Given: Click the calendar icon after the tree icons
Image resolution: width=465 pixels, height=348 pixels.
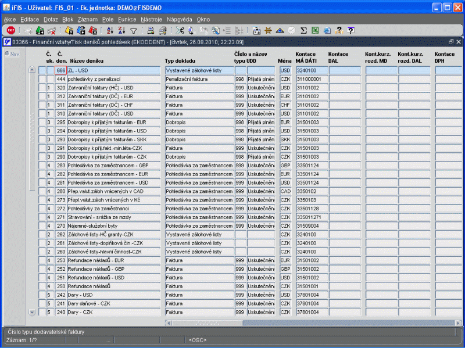Looking at the screenshot, I should tap(256, 31).
